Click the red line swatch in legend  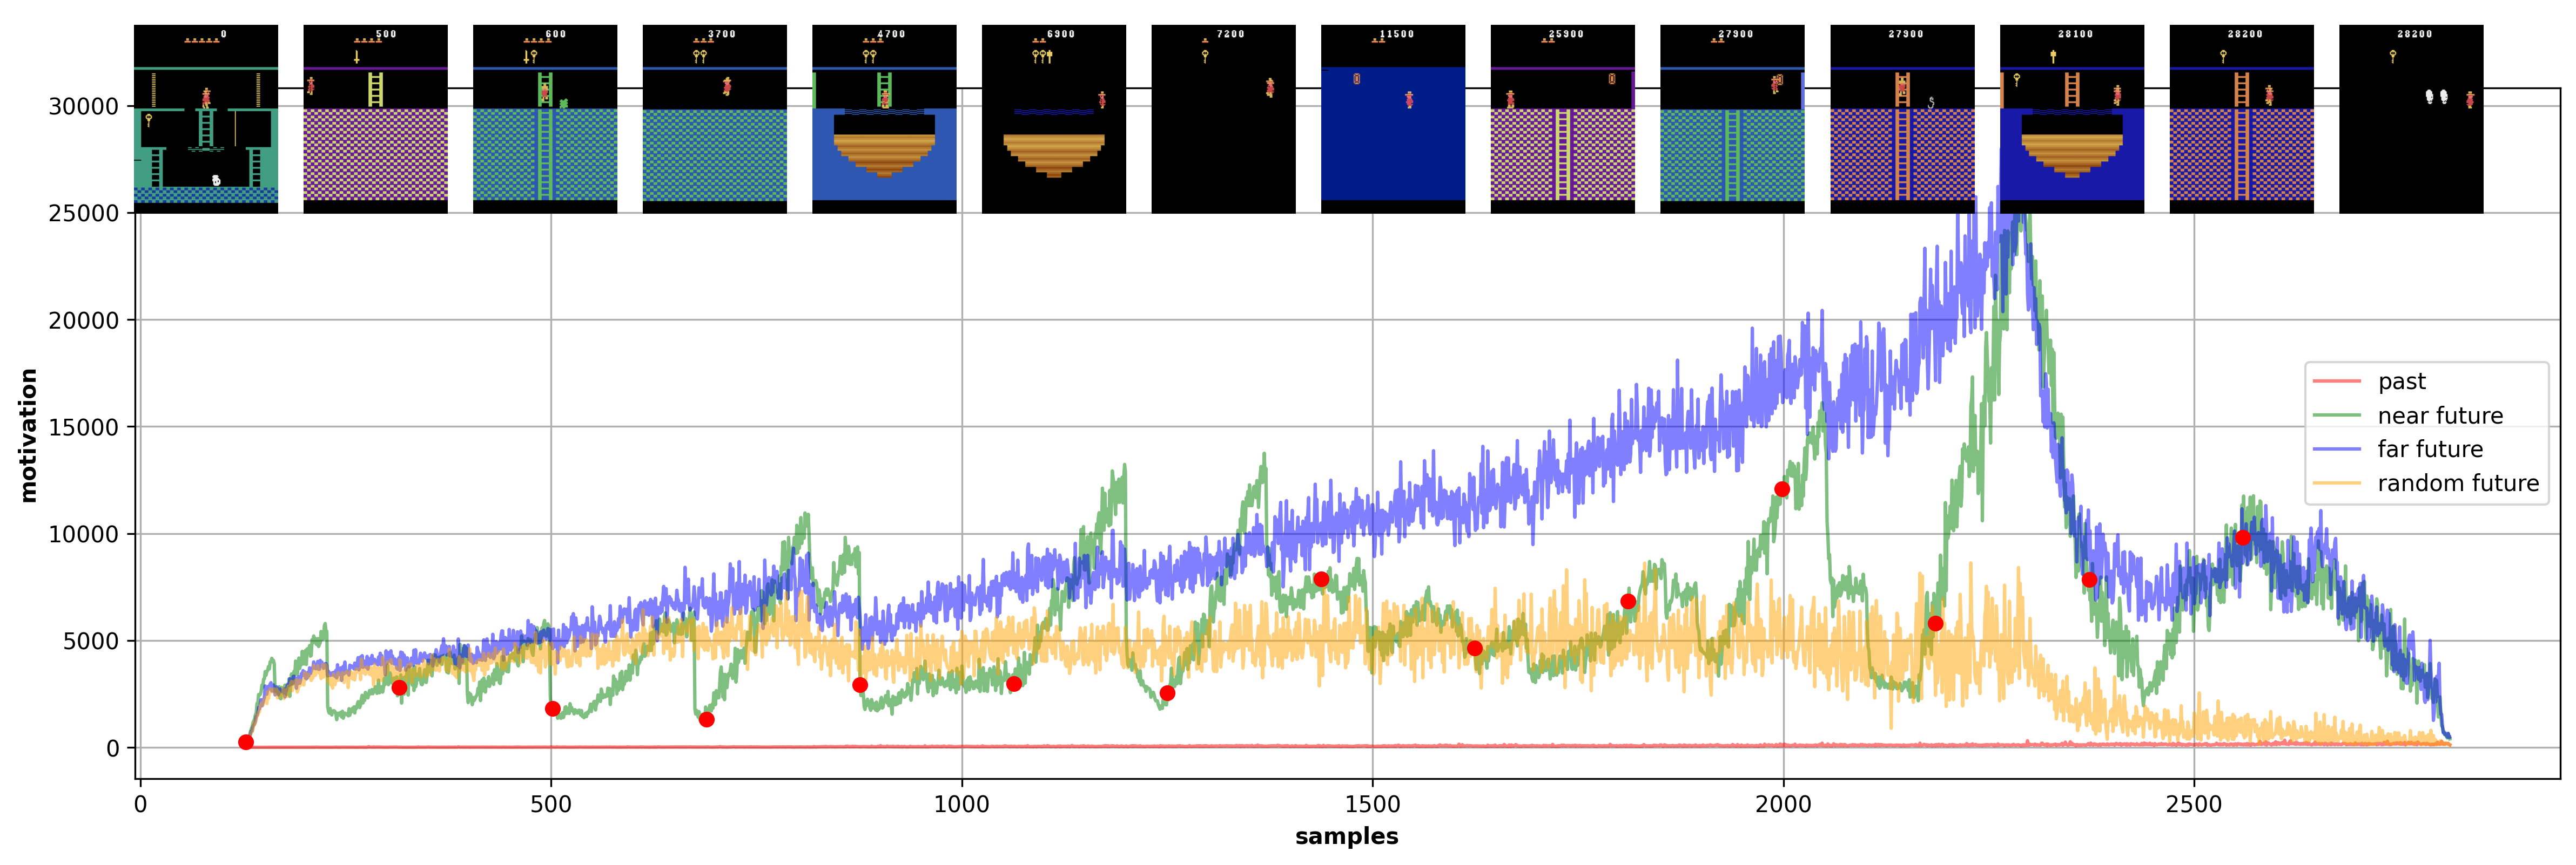click(2337, 382)
